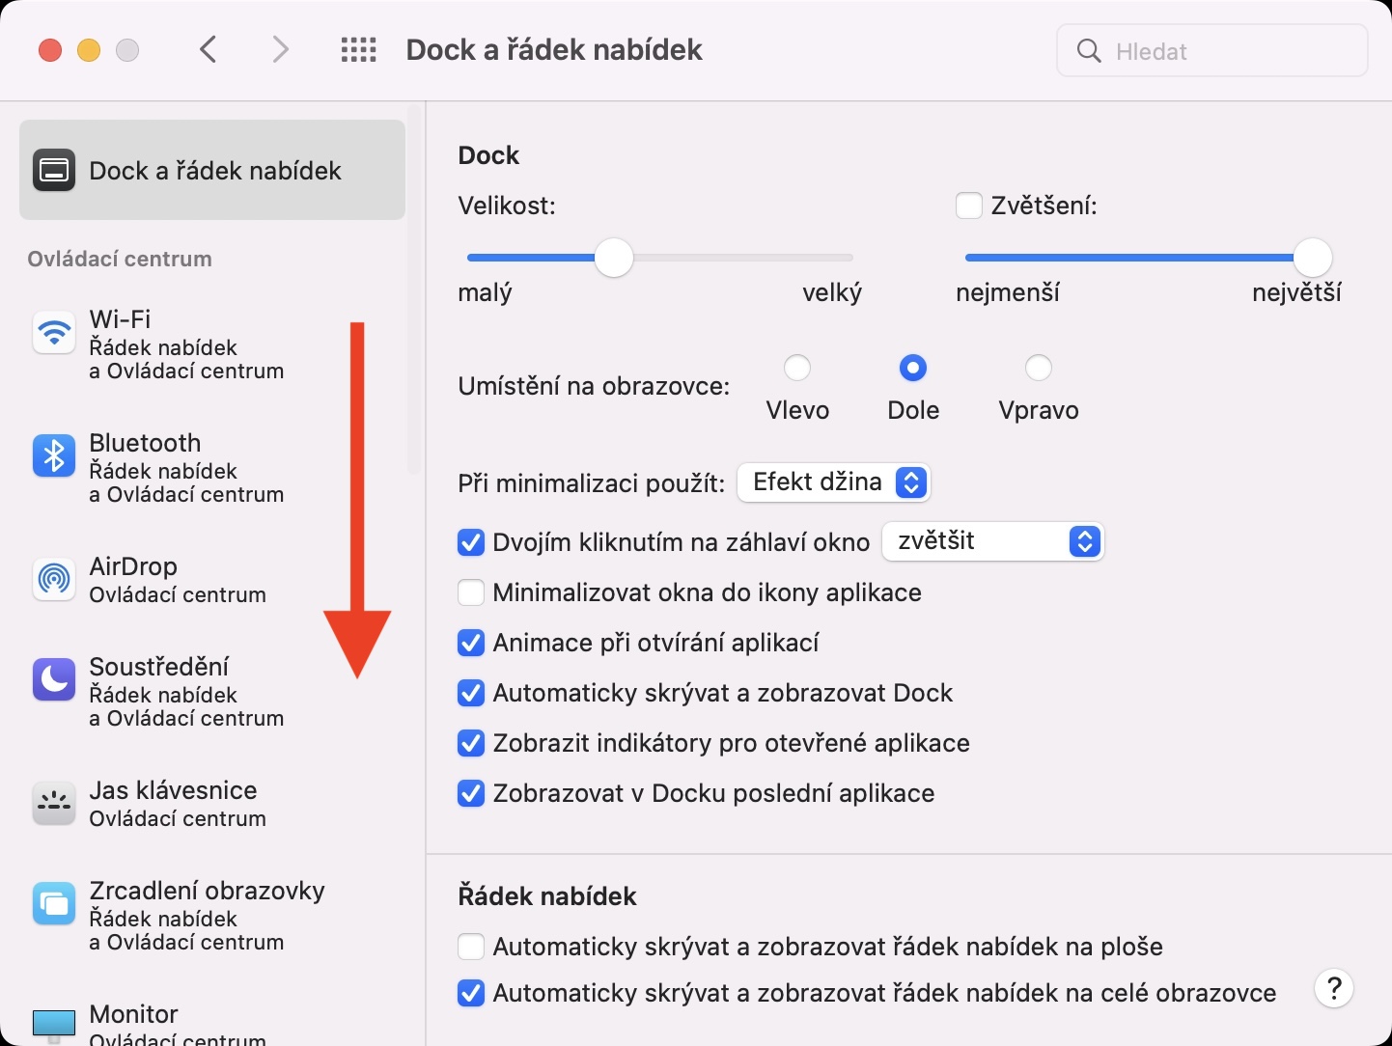The image size is (1392, 1046).
Task: Click the show-all grid icon
Action: point(359,50)
